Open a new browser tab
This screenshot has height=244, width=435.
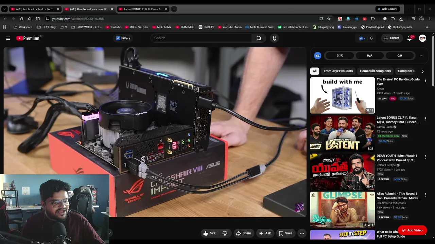pos(174,9)
